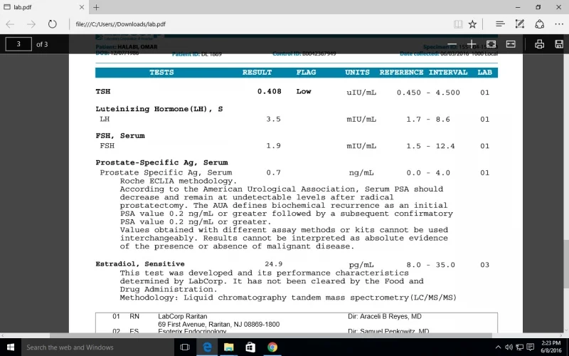
Task: Click reference interval 8.0 - 35.0
Action: 430,265
